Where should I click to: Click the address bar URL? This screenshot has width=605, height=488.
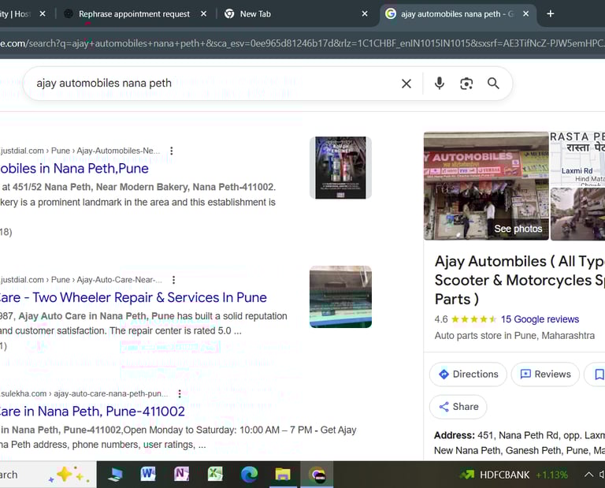pos(302,43)
